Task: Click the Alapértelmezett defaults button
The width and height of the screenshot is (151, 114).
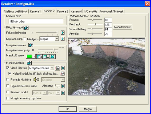Action: click(123, 27)
